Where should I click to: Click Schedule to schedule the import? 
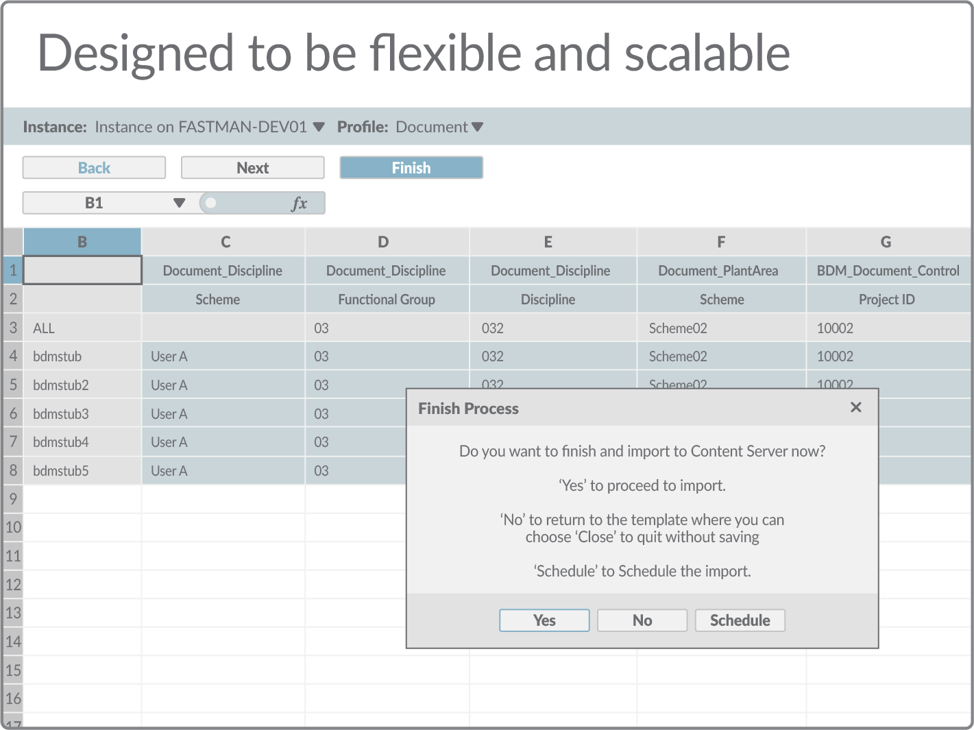[740, 620]
